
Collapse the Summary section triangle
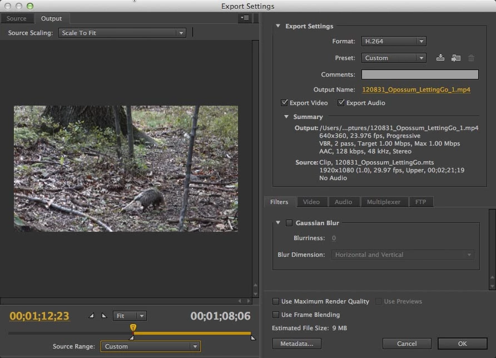(286, 117)
